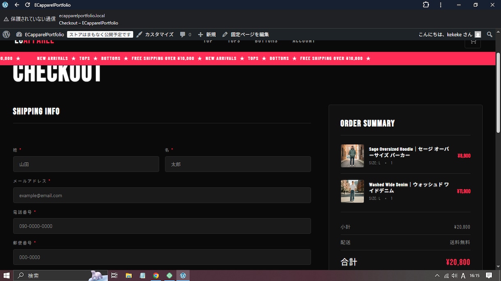This screenshot has width=501, height=281.
Task: Open the shopping cart icon in site header
Action: click(x=473, y=41)
